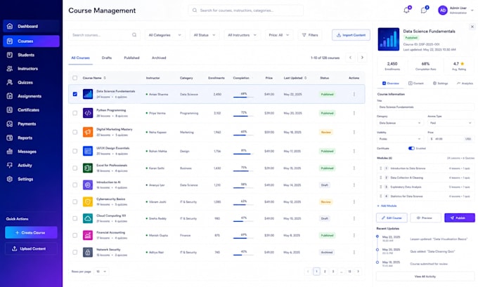
Task: Open actions menu for Network Security row
Action: click(x=354, y=253)
